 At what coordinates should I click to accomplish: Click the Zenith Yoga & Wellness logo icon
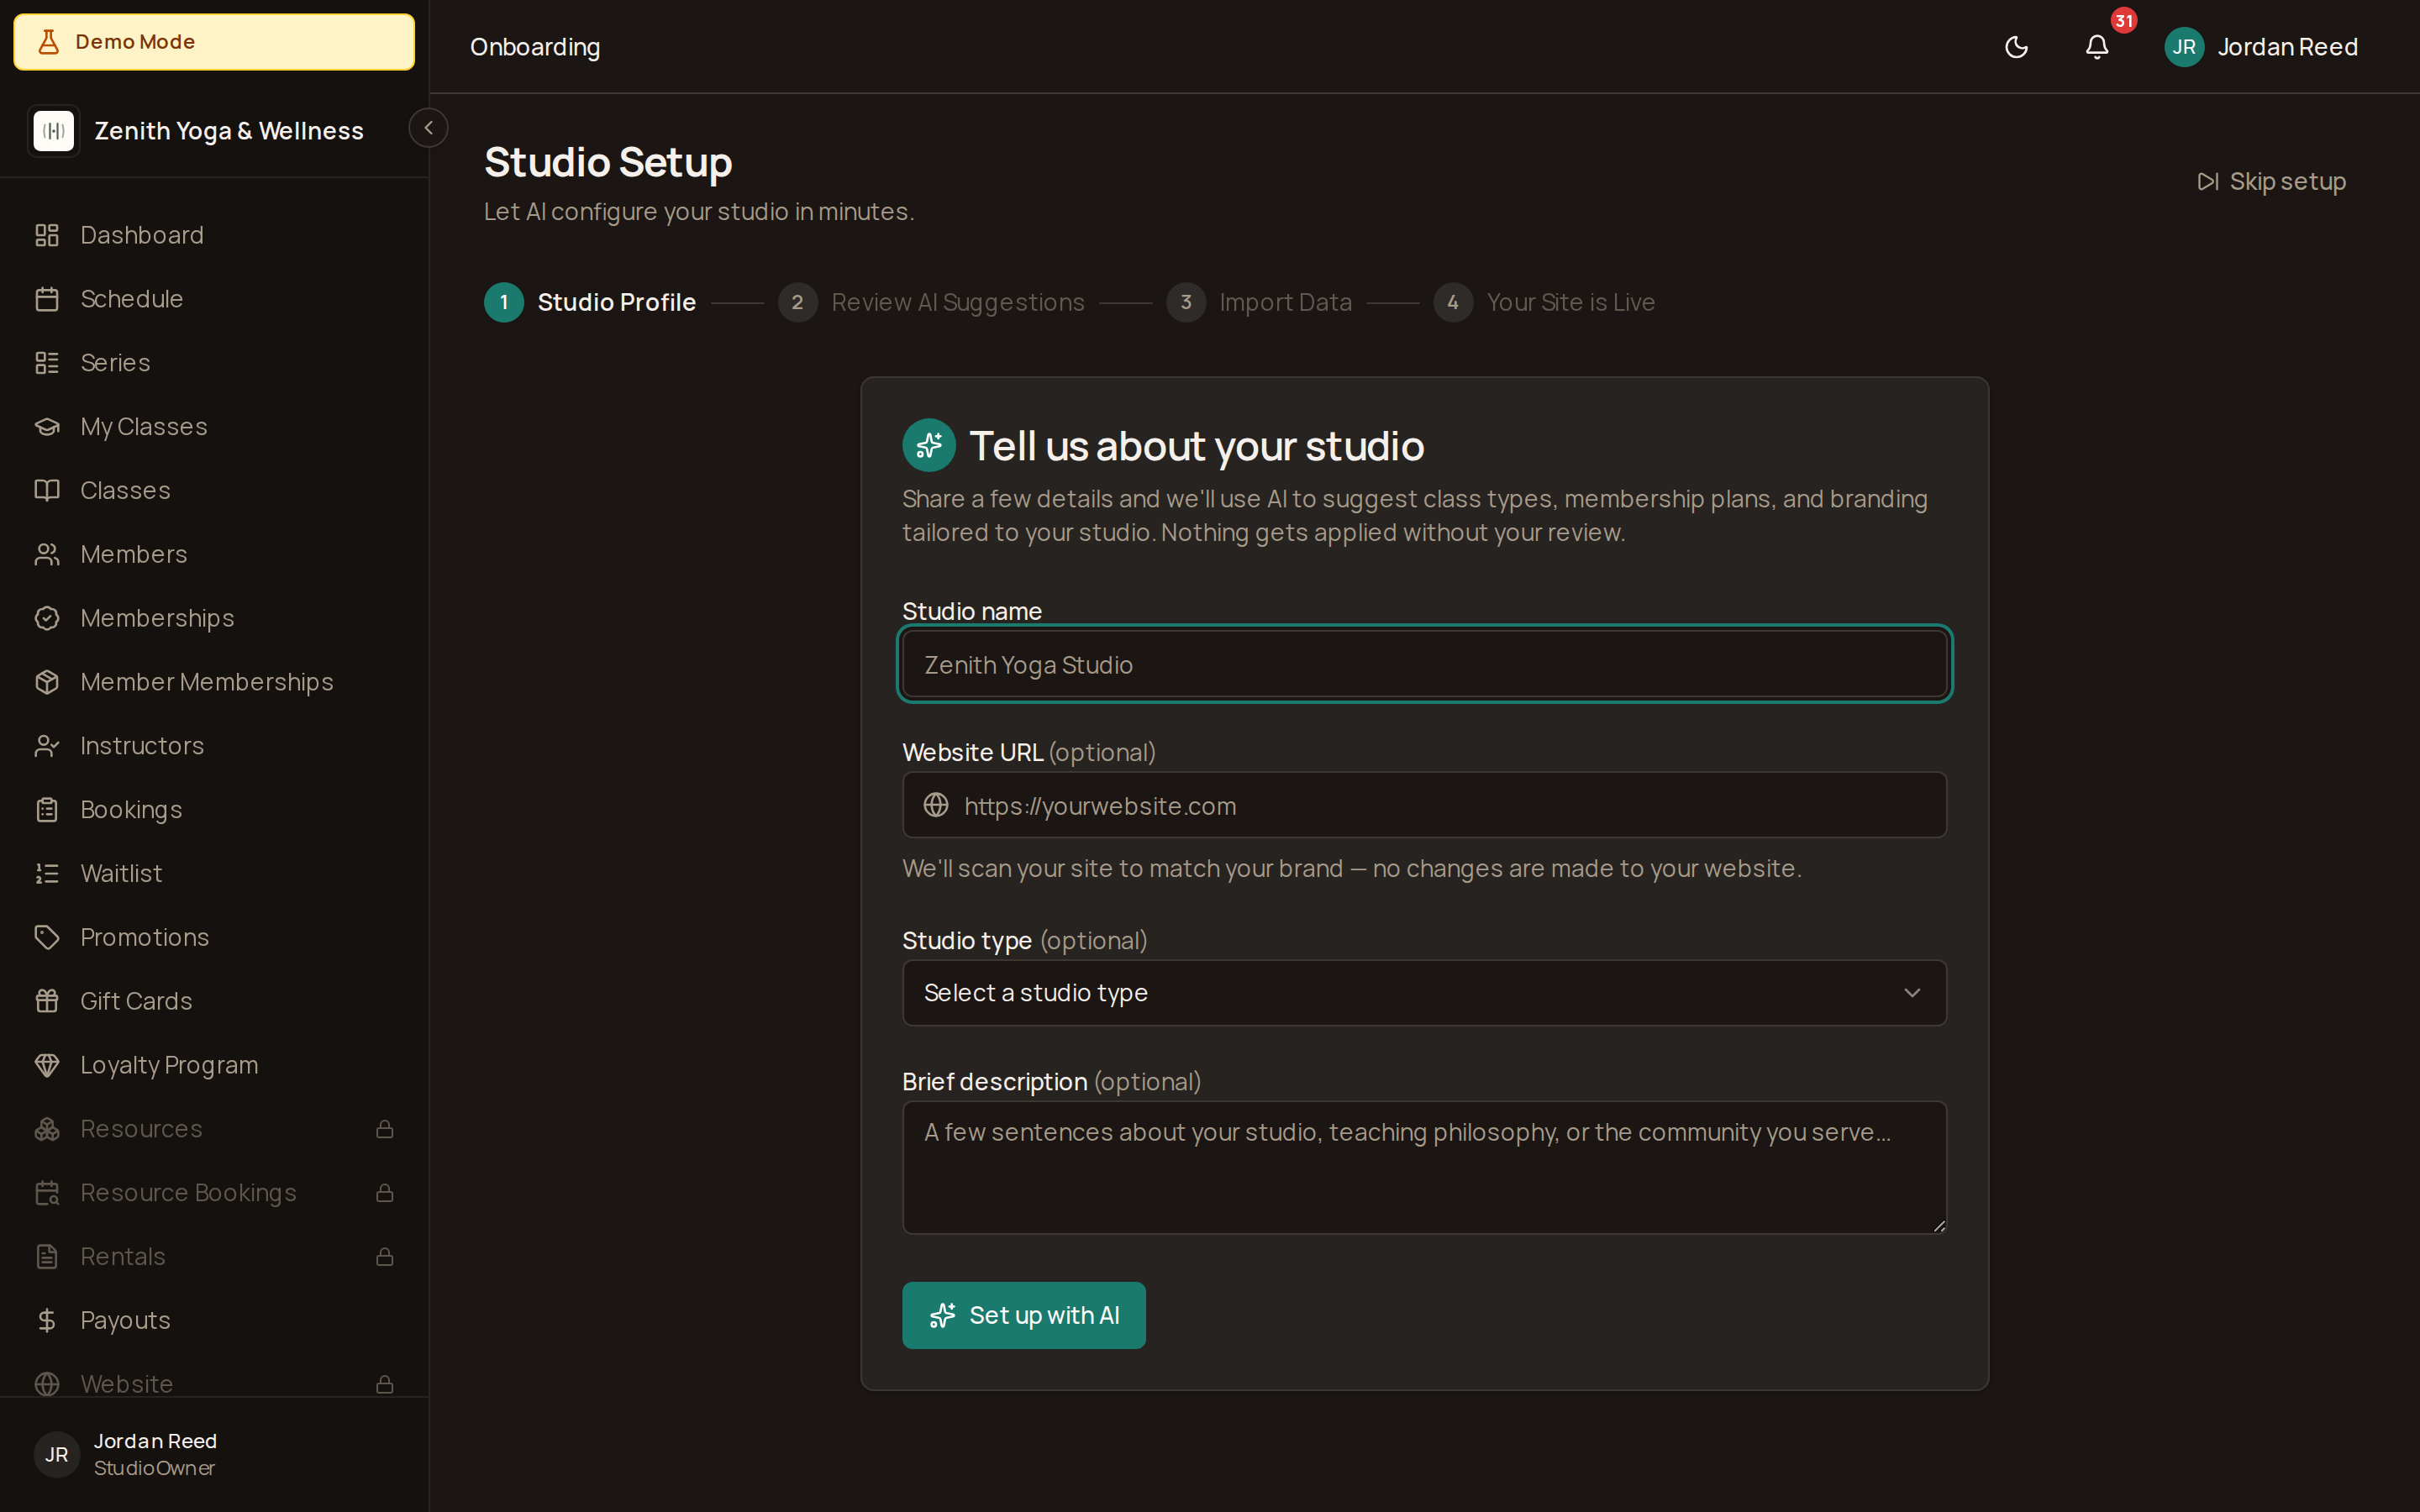coord(54,130)
